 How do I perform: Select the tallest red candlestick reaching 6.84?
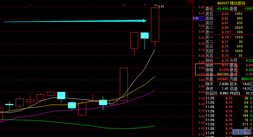(155, 25)
